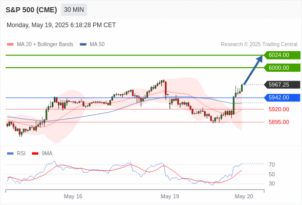Click the MA 50 legend label

[x=97, y=45]
